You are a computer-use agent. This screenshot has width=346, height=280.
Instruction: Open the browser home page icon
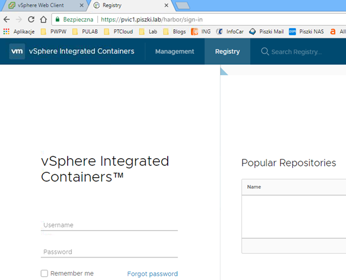click(43, 20)
